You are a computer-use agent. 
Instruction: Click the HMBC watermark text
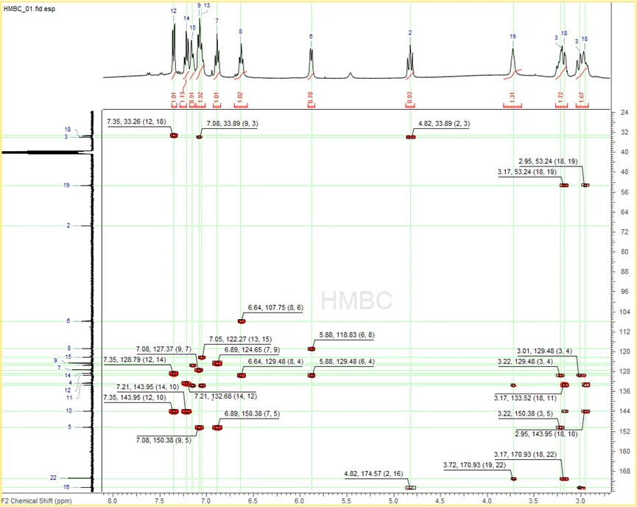point(356,301)
